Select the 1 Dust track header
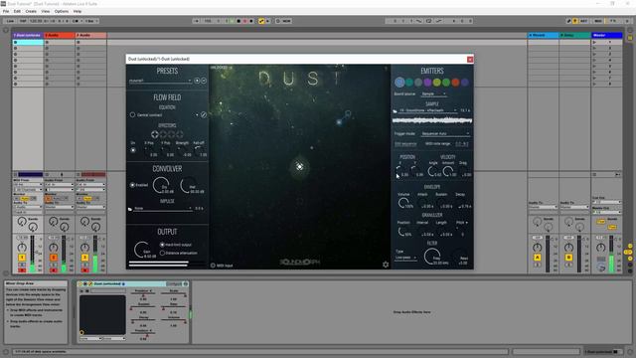The image size is (636, 358). (28, 36)
